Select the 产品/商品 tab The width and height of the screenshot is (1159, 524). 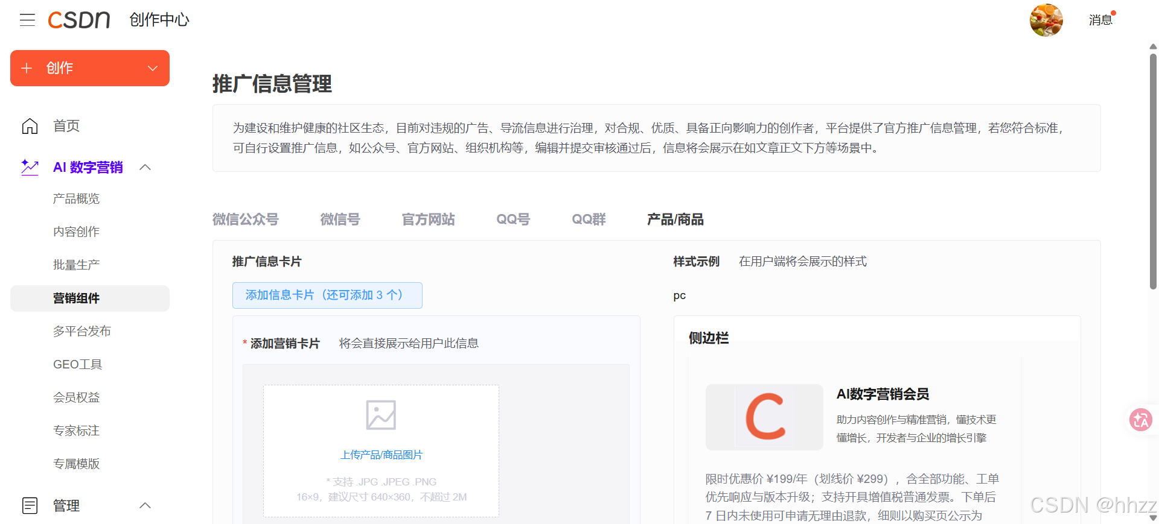(x=675, y=219)
